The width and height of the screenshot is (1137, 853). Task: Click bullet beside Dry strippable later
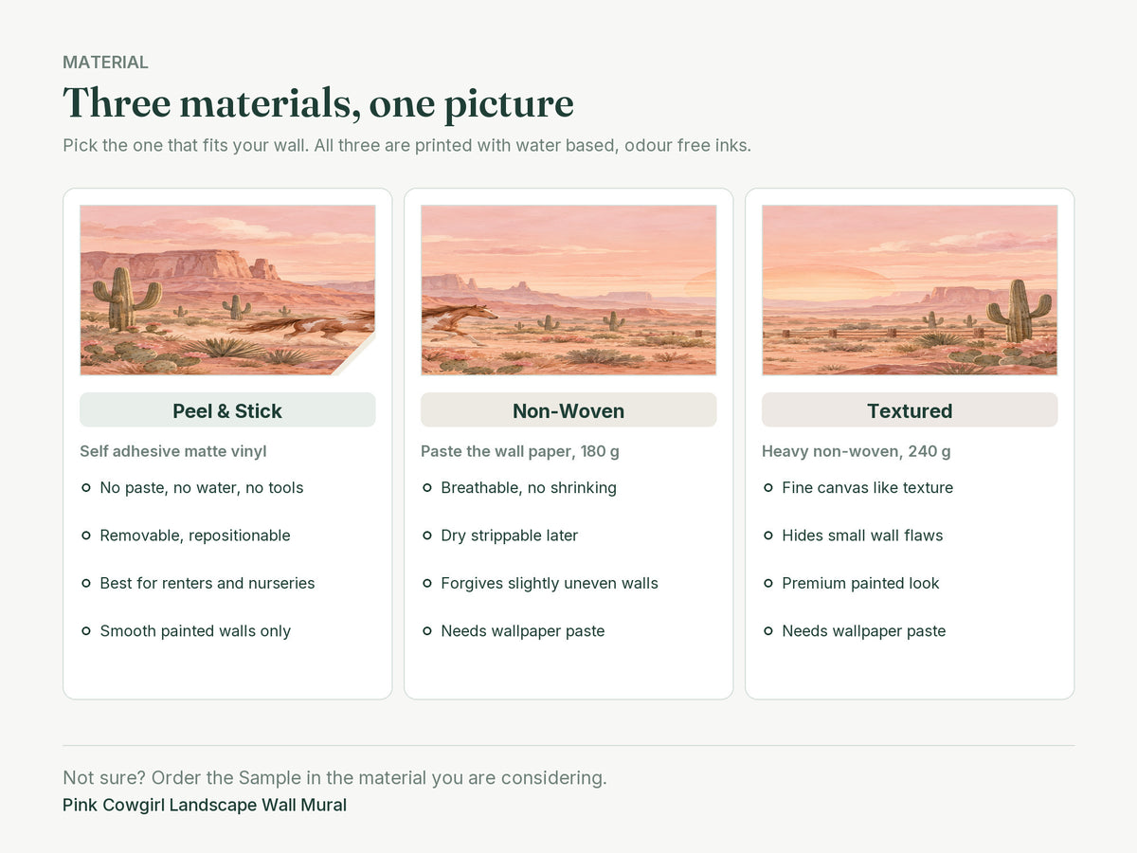click(x=427, y=535)
